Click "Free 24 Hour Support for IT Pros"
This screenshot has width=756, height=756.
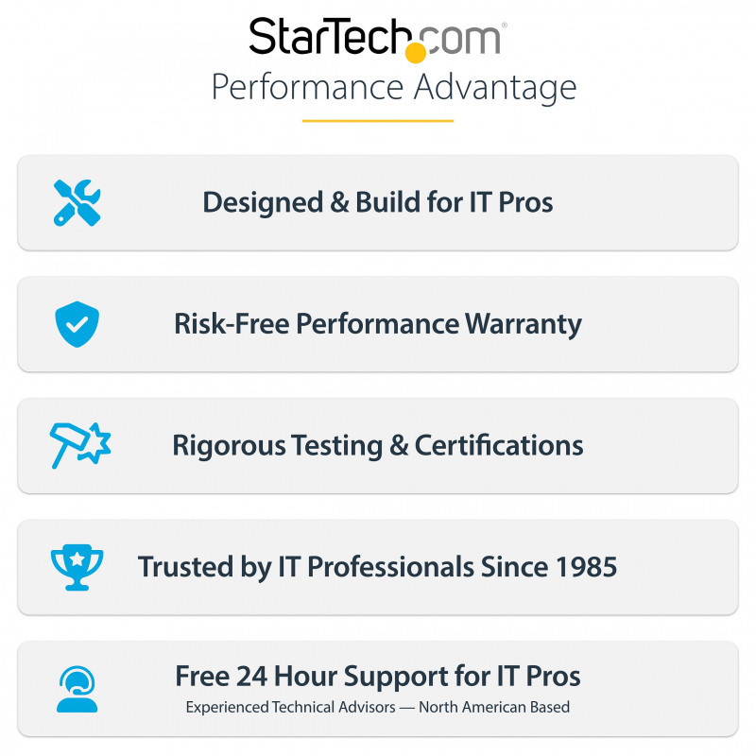pyautogui.click(x=377, y=677)
